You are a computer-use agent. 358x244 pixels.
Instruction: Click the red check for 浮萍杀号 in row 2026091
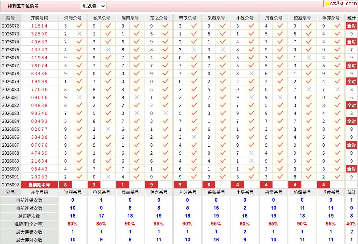tap(337, 177)
